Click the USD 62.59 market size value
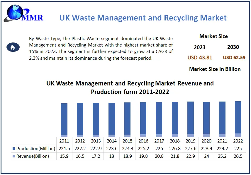 (x=234, y=58)
